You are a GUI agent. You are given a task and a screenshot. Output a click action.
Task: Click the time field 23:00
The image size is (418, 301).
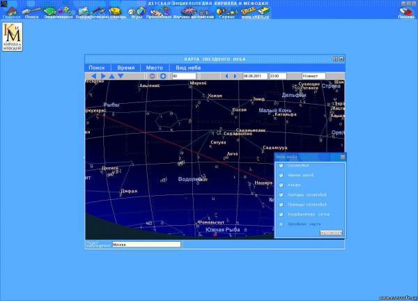click(x=278, y=76)
